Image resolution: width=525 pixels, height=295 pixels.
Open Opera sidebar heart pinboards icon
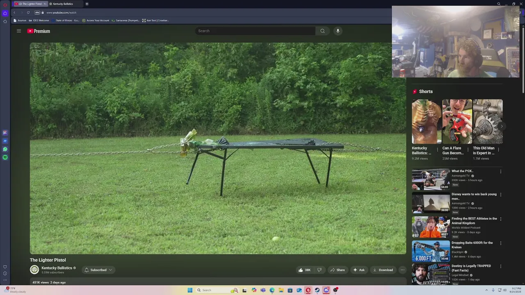5,267
